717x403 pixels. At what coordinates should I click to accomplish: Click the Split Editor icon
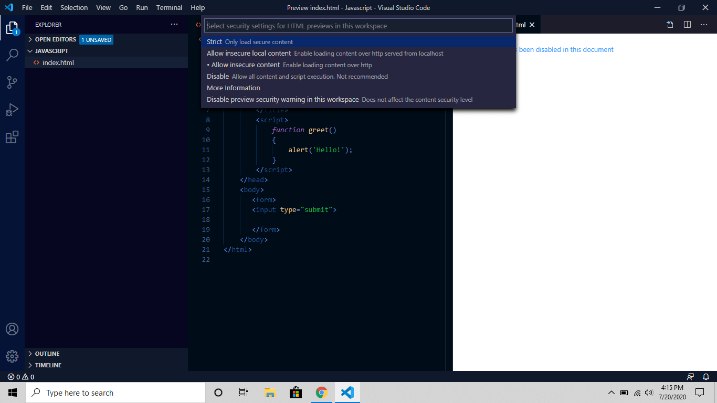pyautogui.click(x=688, y=24)
